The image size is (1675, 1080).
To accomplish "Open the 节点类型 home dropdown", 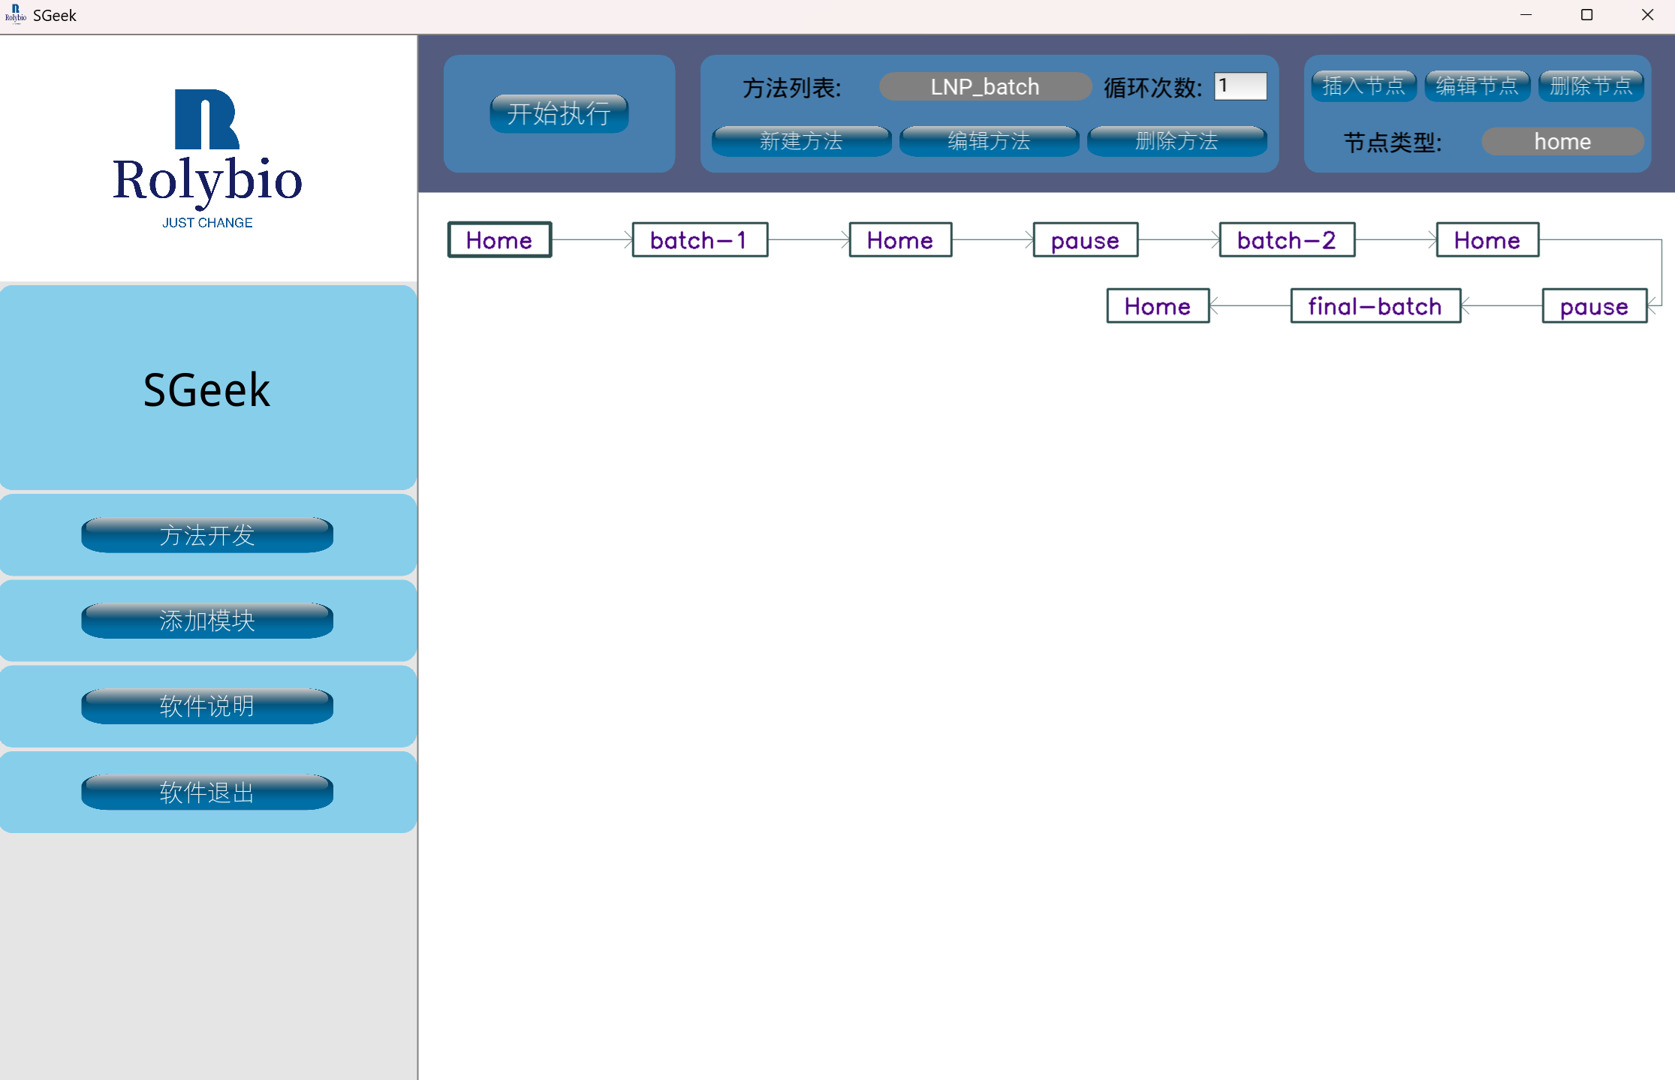I will [1562, 141].
